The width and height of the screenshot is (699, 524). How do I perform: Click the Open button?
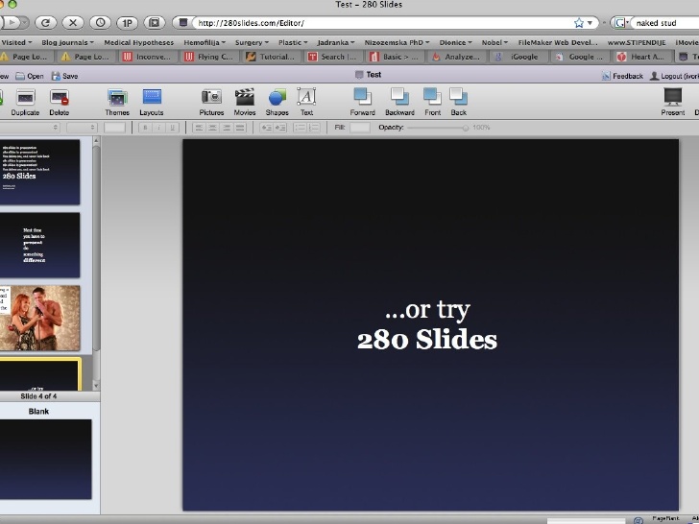[x=30, y=76]
